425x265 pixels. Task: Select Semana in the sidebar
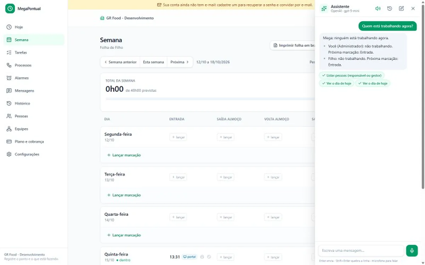34,40
